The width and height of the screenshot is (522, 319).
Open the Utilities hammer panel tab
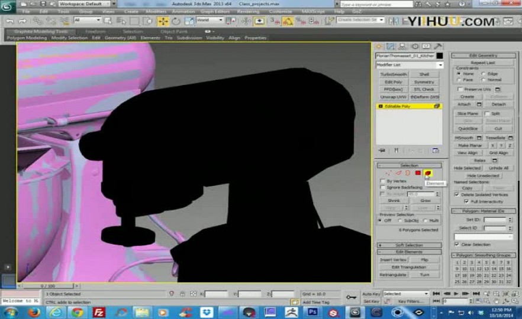click(x=438, y=47)
